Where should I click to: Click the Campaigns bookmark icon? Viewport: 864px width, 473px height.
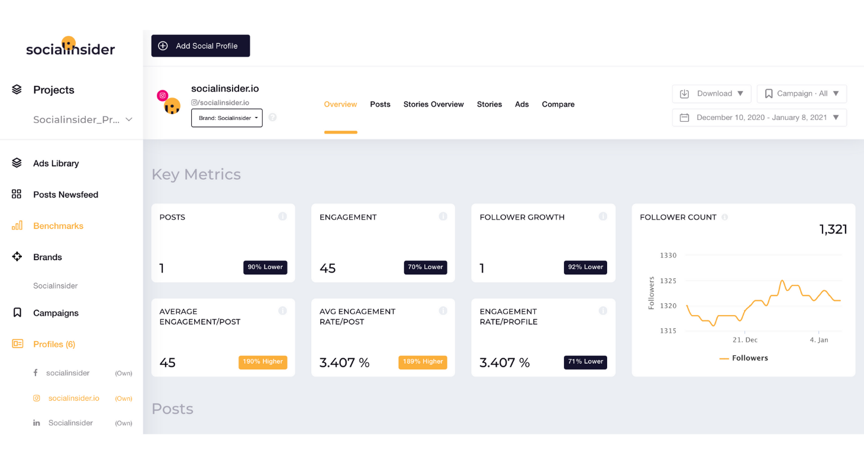17,313
